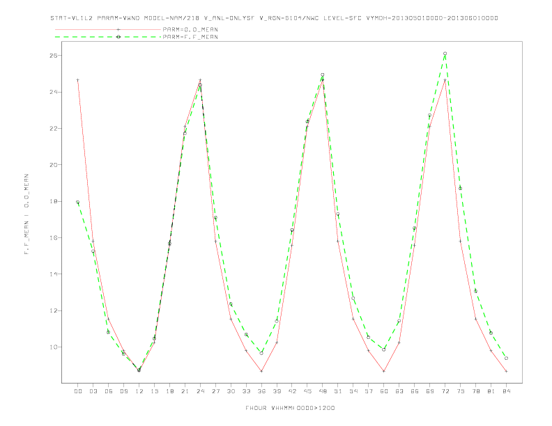Click the vertical axis label F.F_MEAN | O.O_MEAN

point(26,214)
